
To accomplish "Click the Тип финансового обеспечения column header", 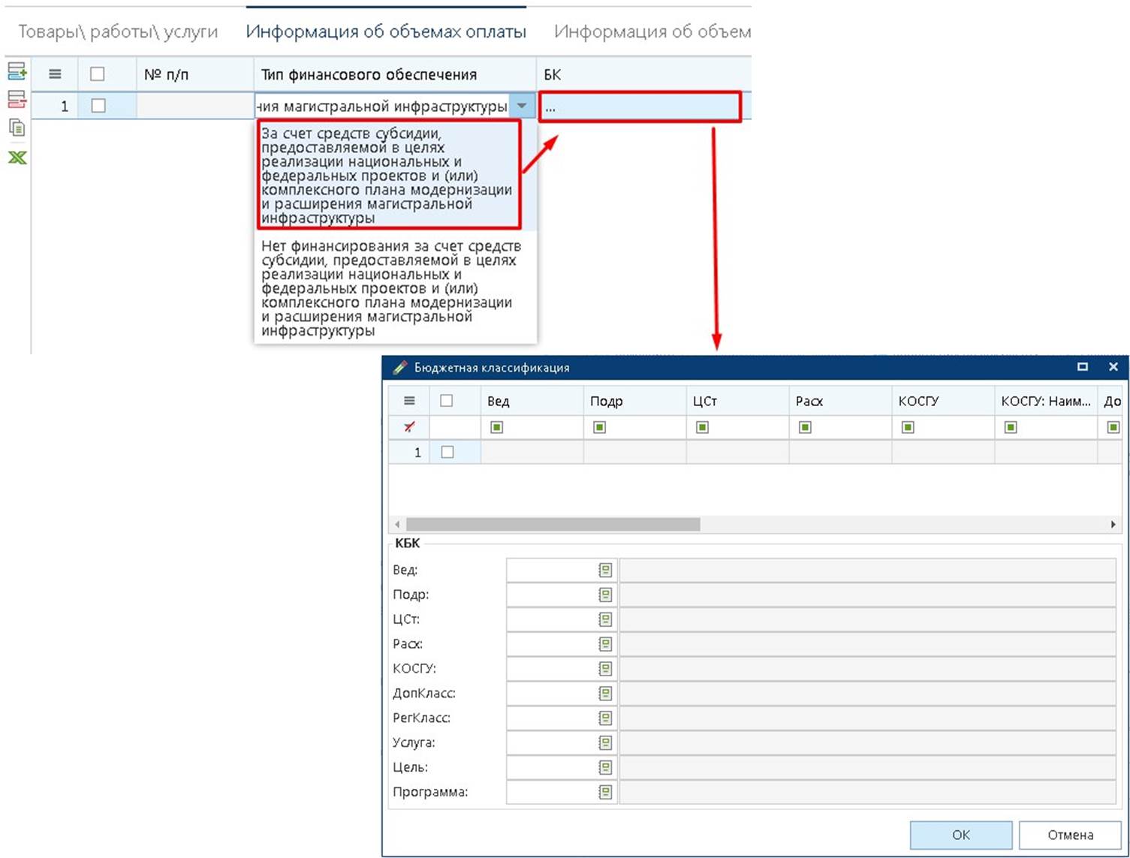I will coord(395,74).
